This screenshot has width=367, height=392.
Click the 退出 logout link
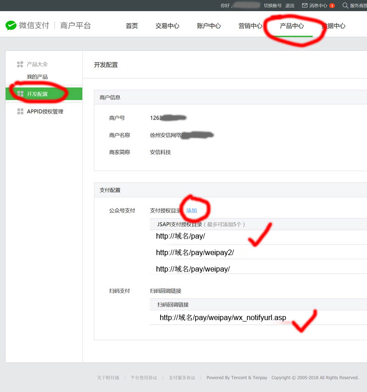289,5
